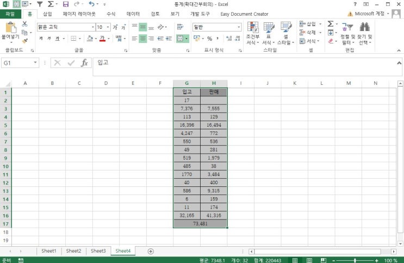The height and width of the screenshot is (263, 404).
Task: Click the Filter funnel icon in quick access toolbar
Action: tap(40, 4)
